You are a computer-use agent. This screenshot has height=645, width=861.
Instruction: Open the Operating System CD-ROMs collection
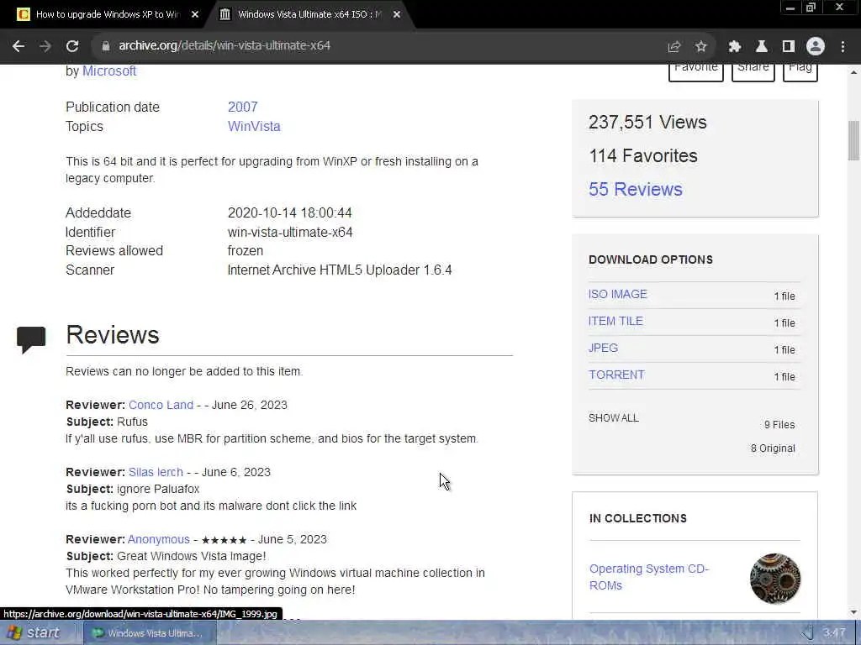pos(649,577)
